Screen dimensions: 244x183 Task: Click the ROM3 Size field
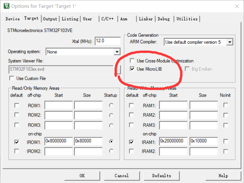click(x=88, y=125)
